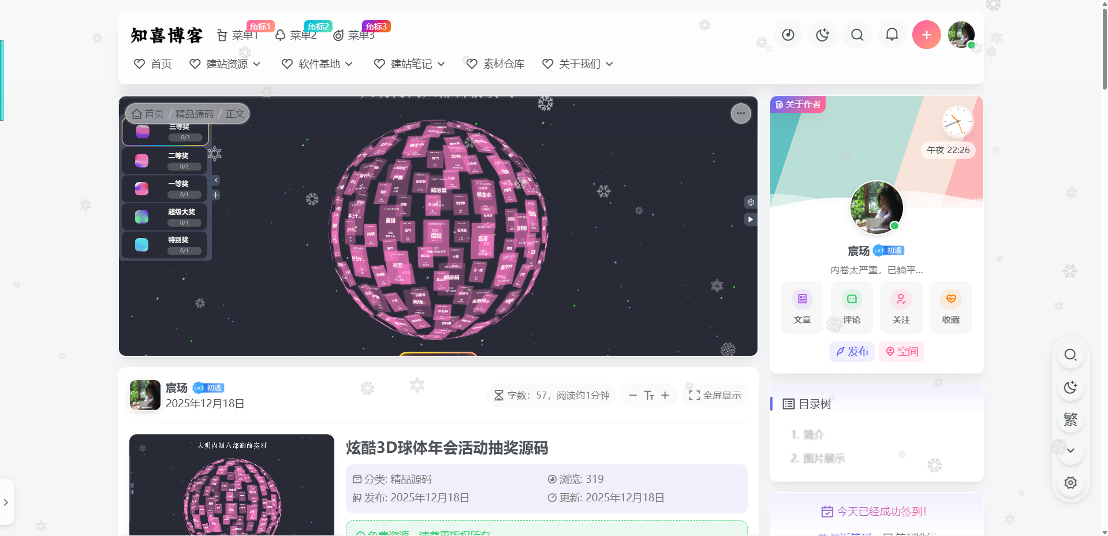Go to 首页 in navigation bar

[153, 64]
